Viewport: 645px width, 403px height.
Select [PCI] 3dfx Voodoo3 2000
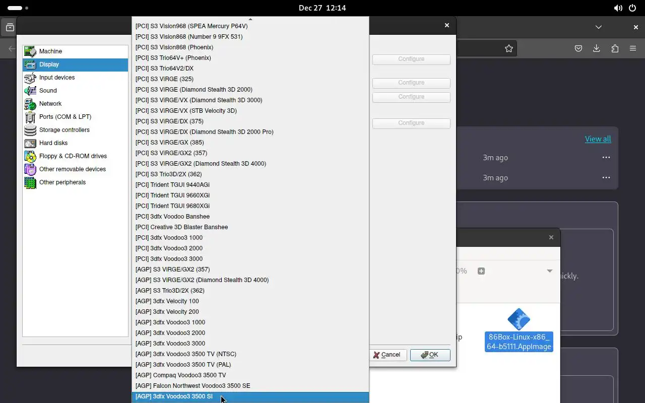[x=250, y=248]
